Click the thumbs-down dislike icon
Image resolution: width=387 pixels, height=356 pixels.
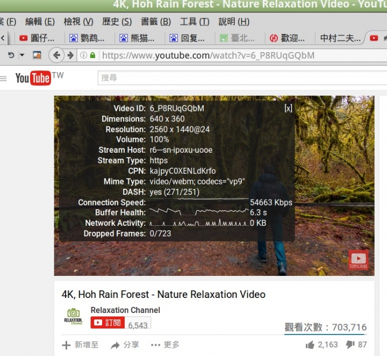click(x=350, y=345)
